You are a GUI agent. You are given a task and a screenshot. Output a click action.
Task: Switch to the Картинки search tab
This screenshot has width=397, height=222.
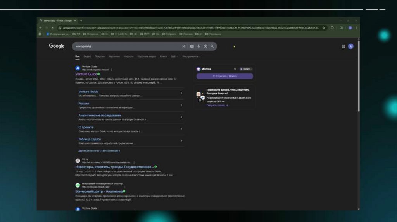114,56
